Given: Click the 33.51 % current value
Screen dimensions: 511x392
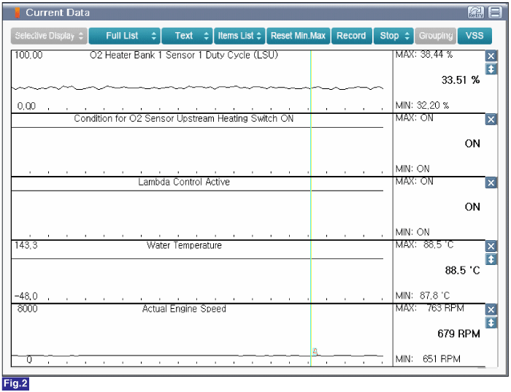Looking at the screenshot, I should (x=461, y=80).
